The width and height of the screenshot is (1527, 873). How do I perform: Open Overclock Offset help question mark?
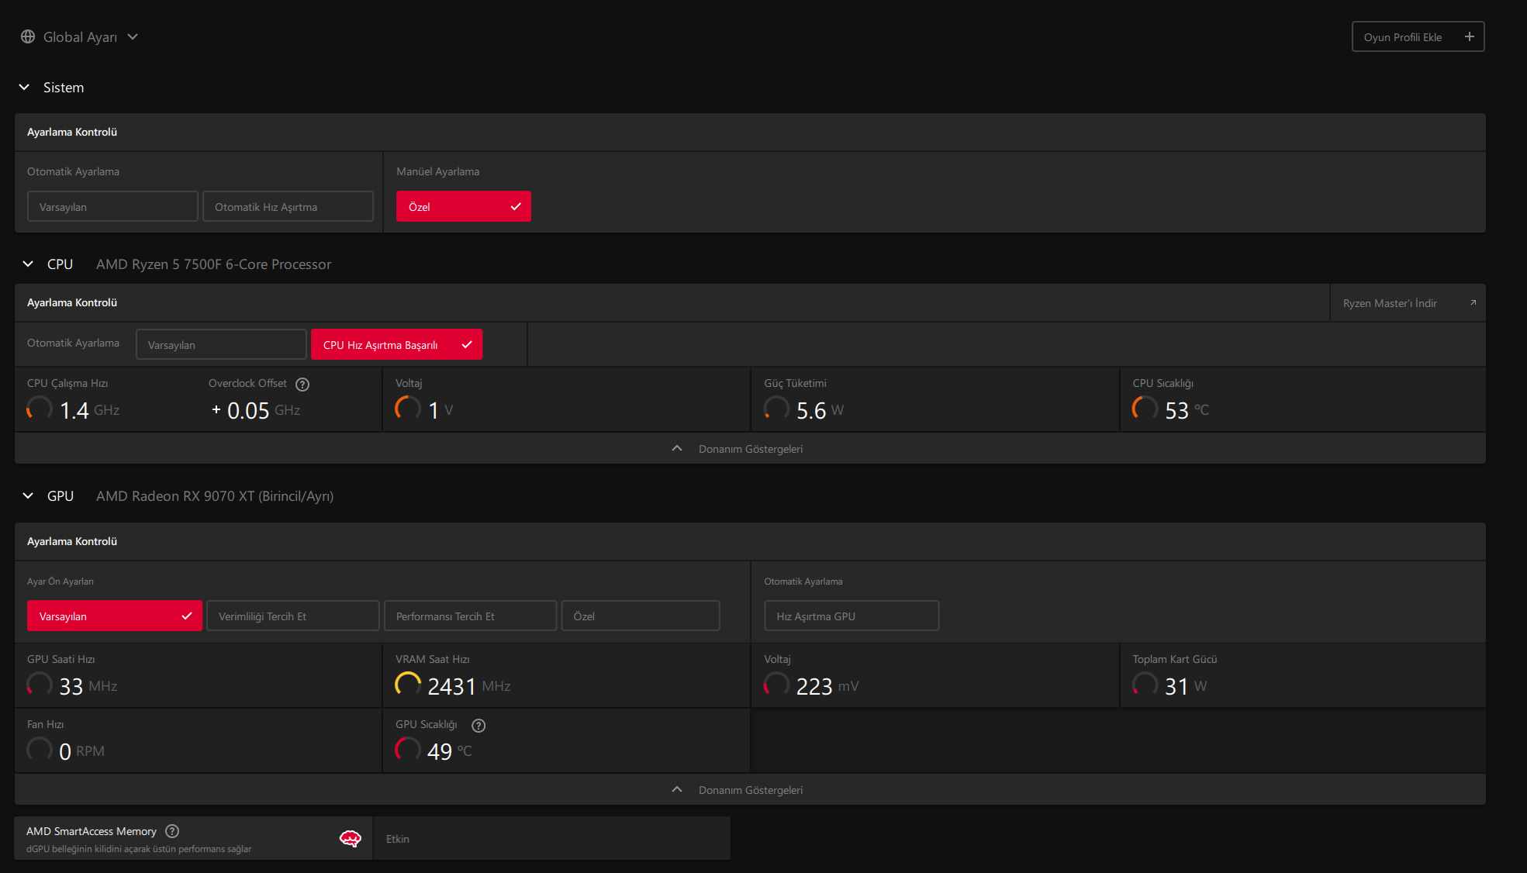click(x=302, y=384)
